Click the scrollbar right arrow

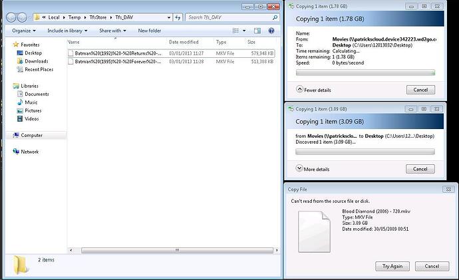click(x=277, y=251)
